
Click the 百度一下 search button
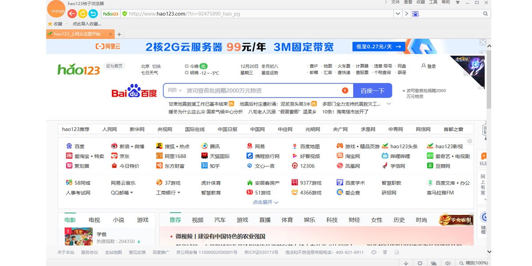(372, 90)
